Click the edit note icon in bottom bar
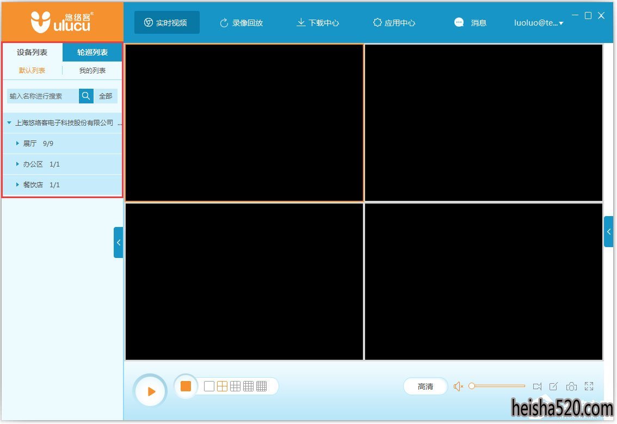The image size is (617, 424). point(553,386)
